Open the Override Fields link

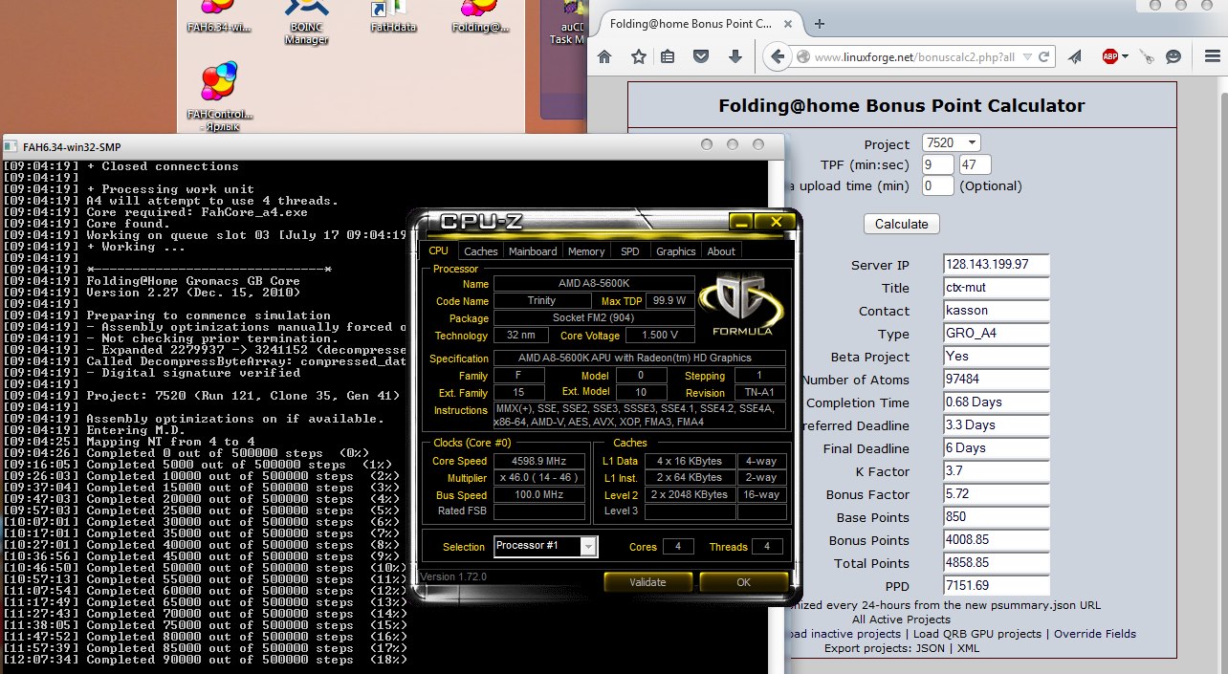[1093, 634]
